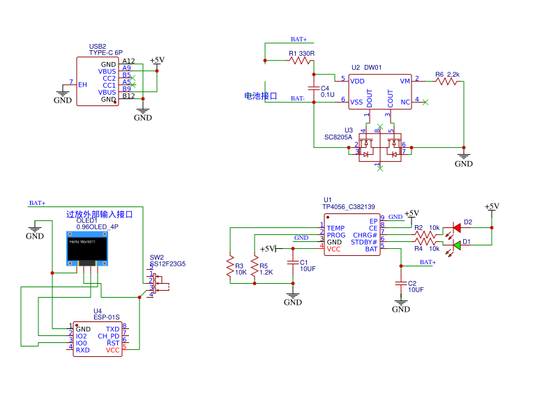Click the TXD pin on ESP-01S

point(112,329)
